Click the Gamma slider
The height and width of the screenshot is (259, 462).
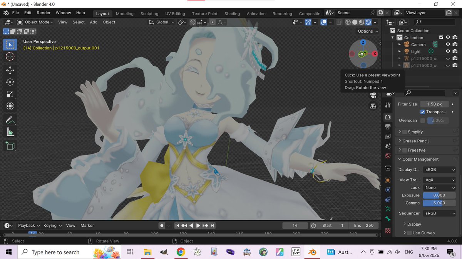click(x=439, y=203)
